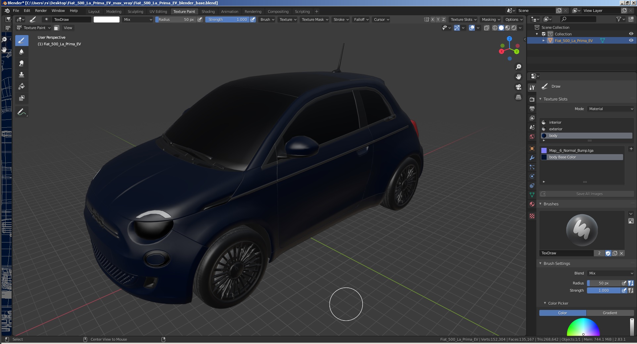Uncheck the Collection exclude checkbox
This screenshot has width=637, height=344.
544,34
